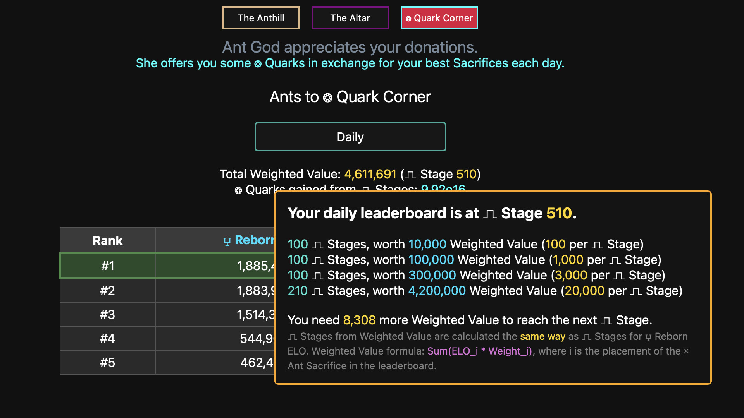Click the Quark icon in the page heading
Image resolution: width=744 pixels, height=418 pixels.
pyautogui.click(x=327, y=97)
